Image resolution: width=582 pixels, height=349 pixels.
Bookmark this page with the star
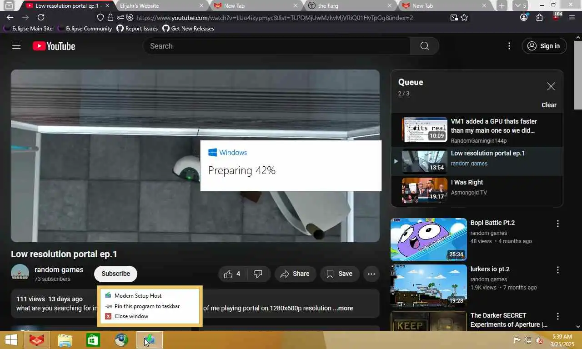click(x=464, y=18)
